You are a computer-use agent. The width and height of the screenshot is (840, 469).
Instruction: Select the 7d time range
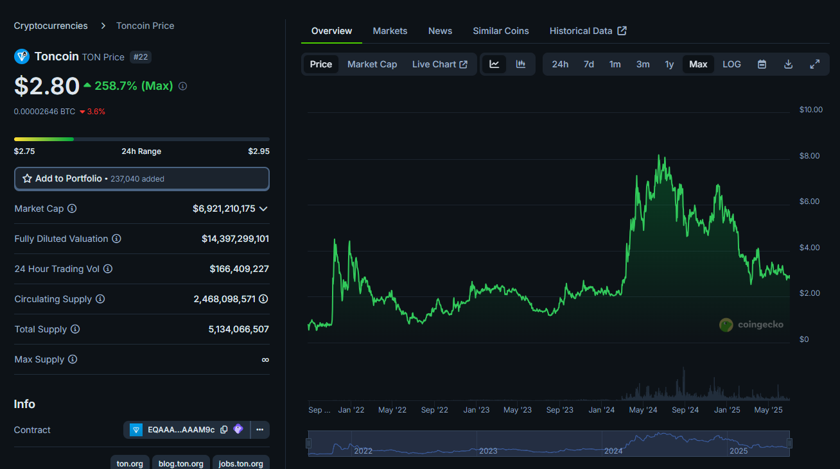pos(588,64)
